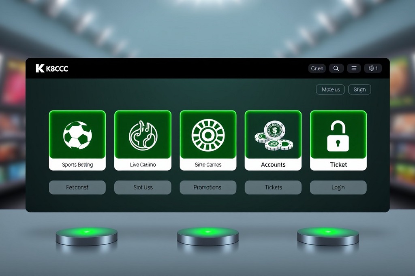Select the Fetconst tab

(77, 187)
